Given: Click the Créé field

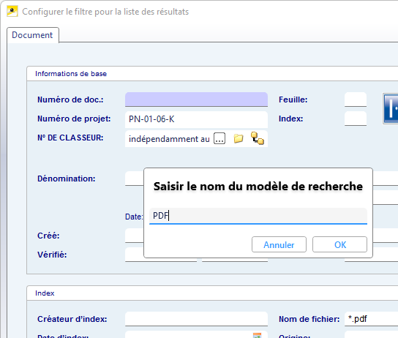Looking at the screenshot, I should click(135, 236).
